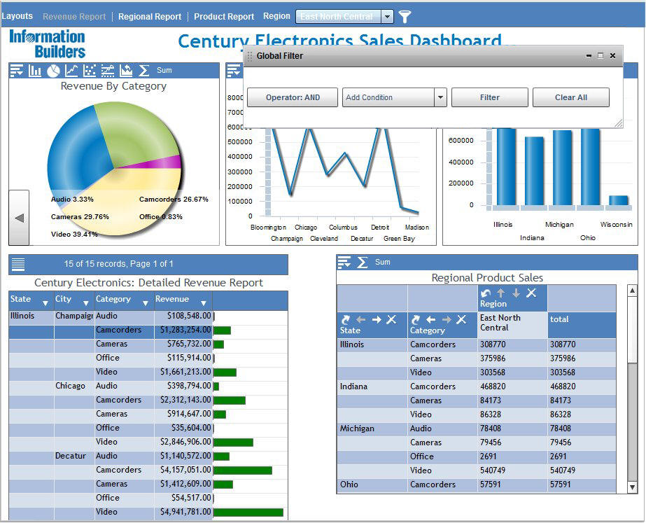Image resolution: width=646 pixels, height=523 pixels.
Task: Switch to the Revenue Report layout
Action: (x=74, y=17)
